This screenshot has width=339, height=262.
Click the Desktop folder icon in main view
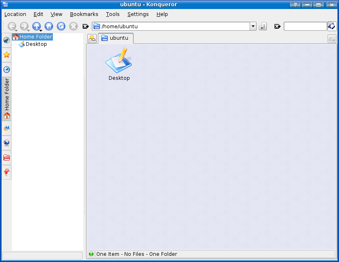click(119, 61)
